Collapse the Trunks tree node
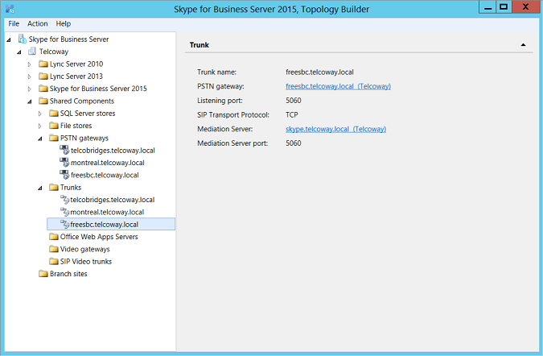The width and height of the screenshot is (543, 356). [x=40, y=188]
